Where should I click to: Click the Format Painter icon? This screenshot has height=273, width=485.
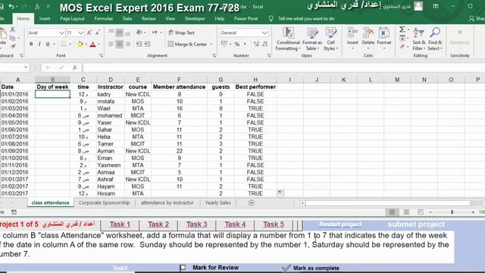[x=13, y=46]
